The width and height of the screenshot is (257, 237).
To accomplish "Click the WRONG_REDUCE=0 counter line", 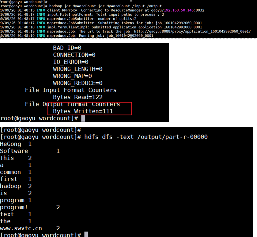I will tap(78, 83).
